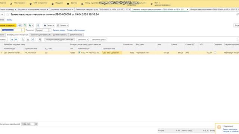Viewport: 239px width, 134px height.
Task: Toggle Возврат товара другого качества button
Action: click(60, 39)
